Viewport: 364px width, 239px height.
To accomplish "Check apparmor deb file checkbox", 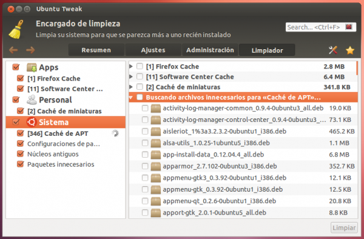I will click(x=145, y=166).
